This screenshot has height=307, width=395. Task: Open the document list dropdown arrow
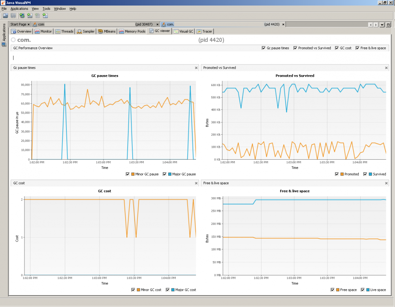tap(382, 24)
